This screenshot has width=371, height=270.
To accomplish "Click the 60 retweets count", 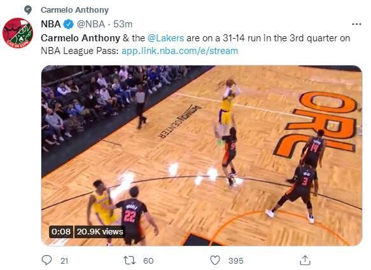I will pyautogui.click(x=148, y=260).
